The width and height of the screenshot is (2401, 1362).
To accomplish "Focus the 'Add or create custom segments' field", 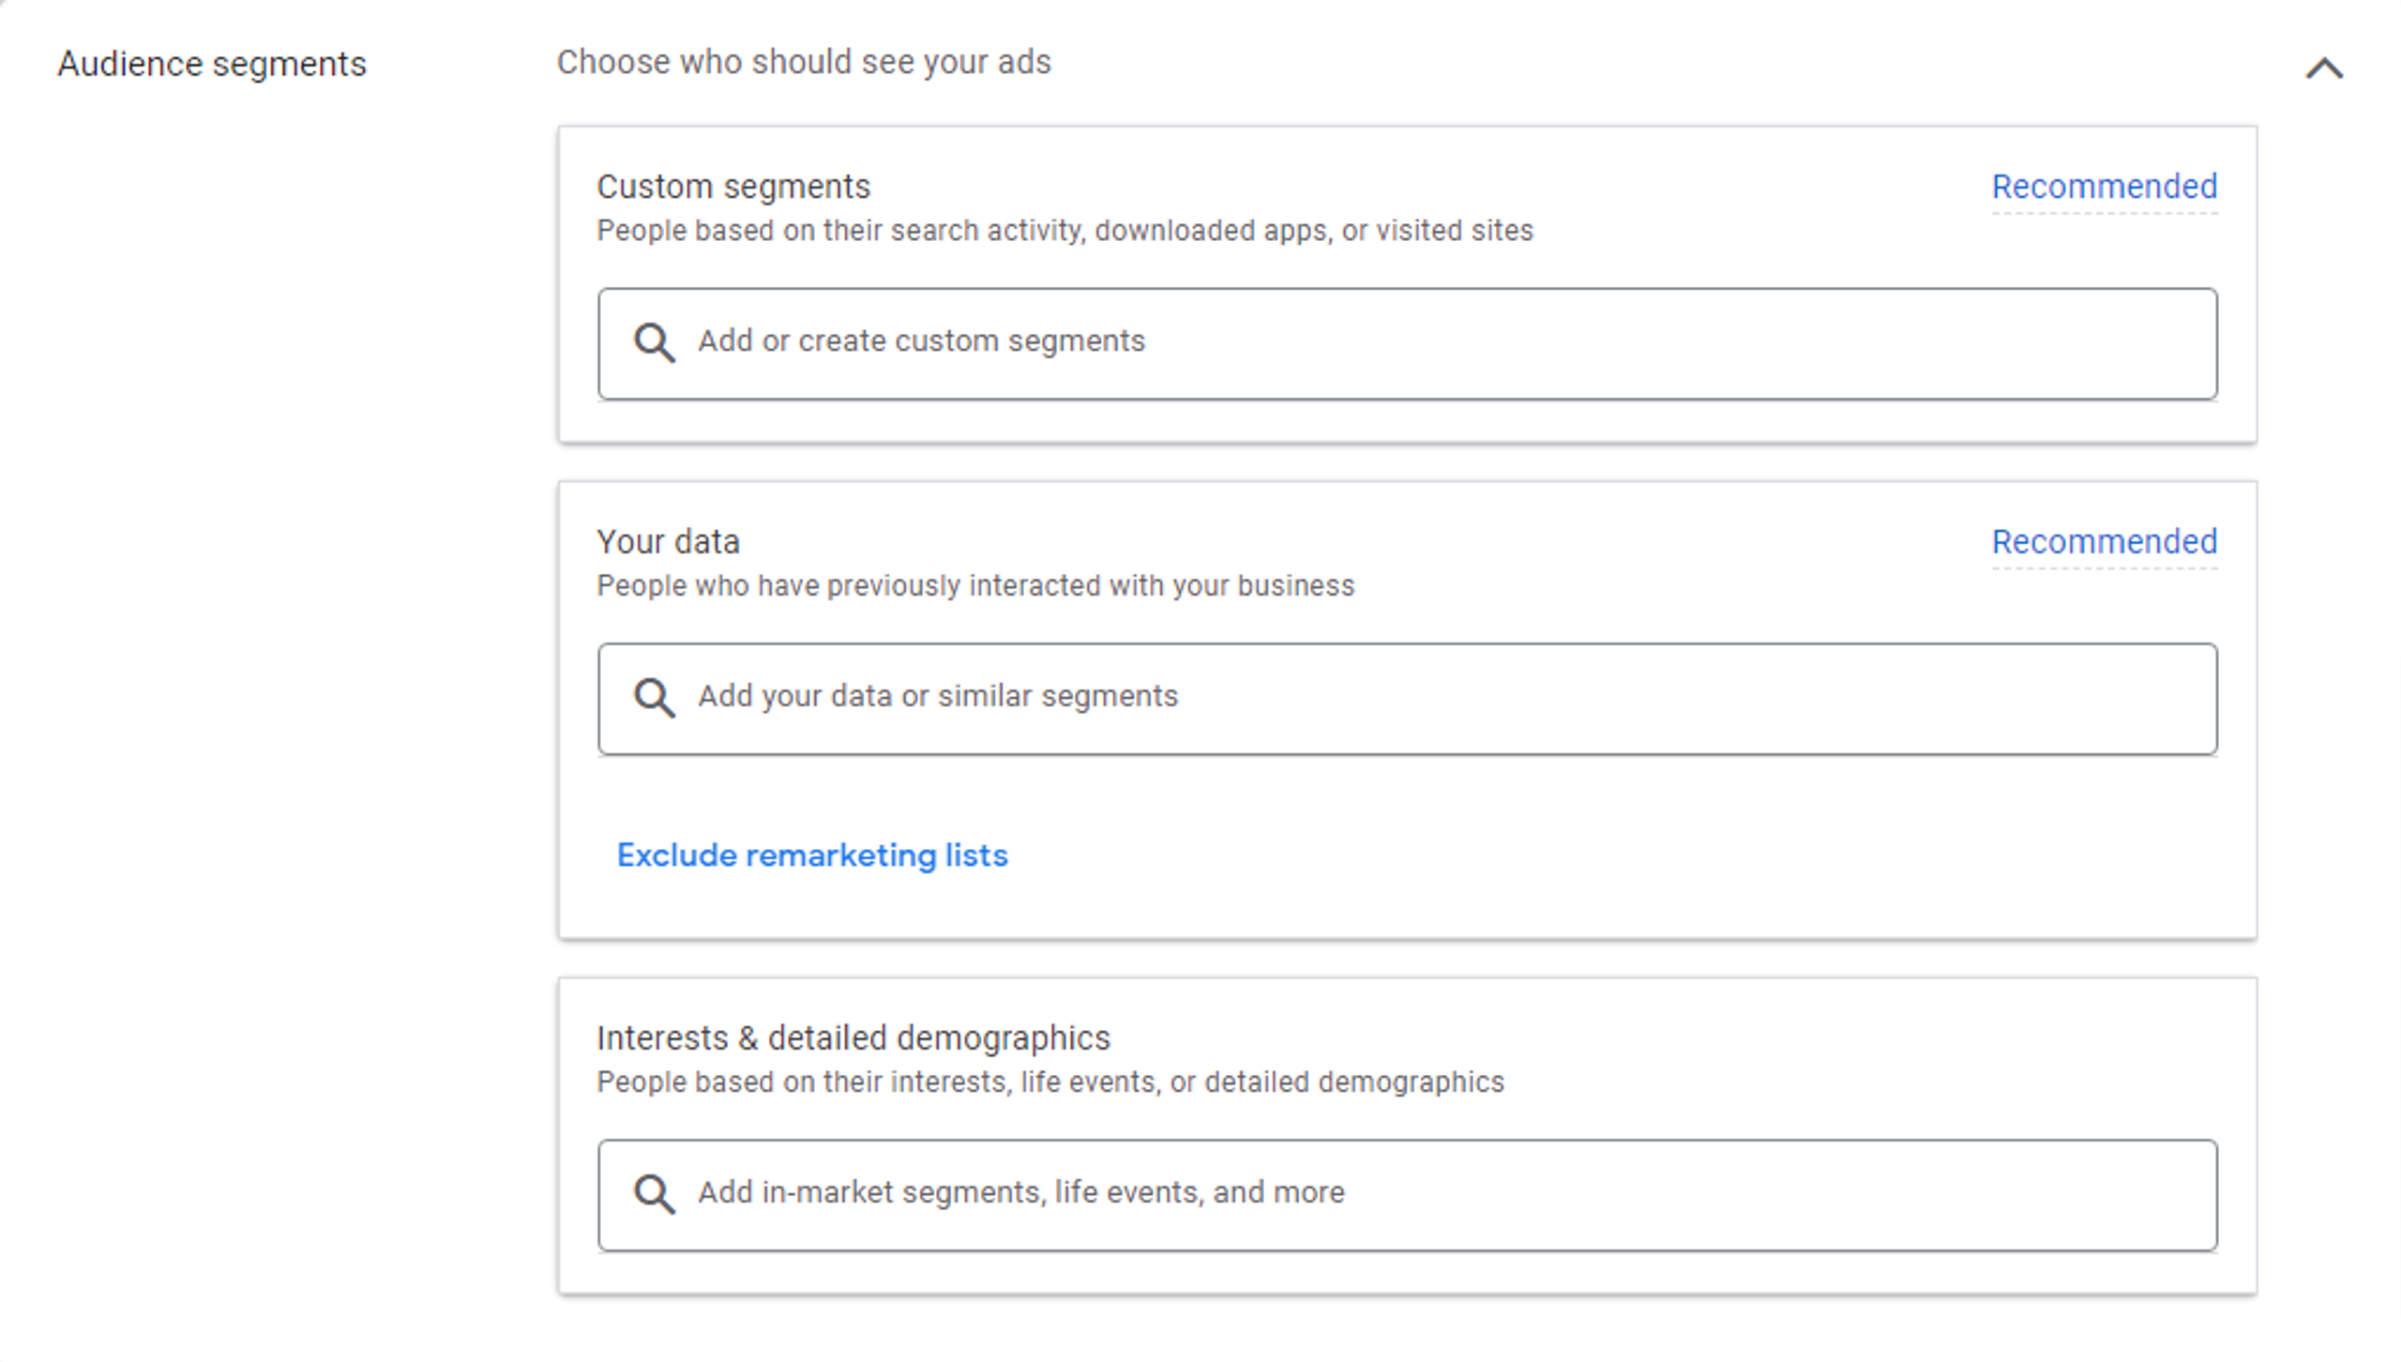I will click(x=1407, y=342).
